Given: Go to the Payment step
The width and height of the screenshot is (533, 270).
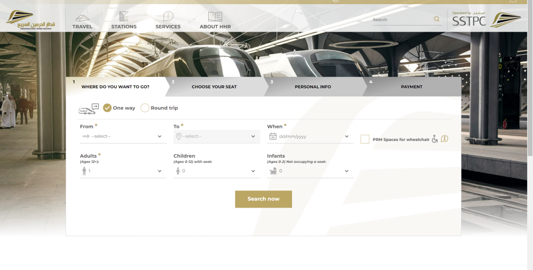Looking at the screenshot, I should (x=412, y=86).
